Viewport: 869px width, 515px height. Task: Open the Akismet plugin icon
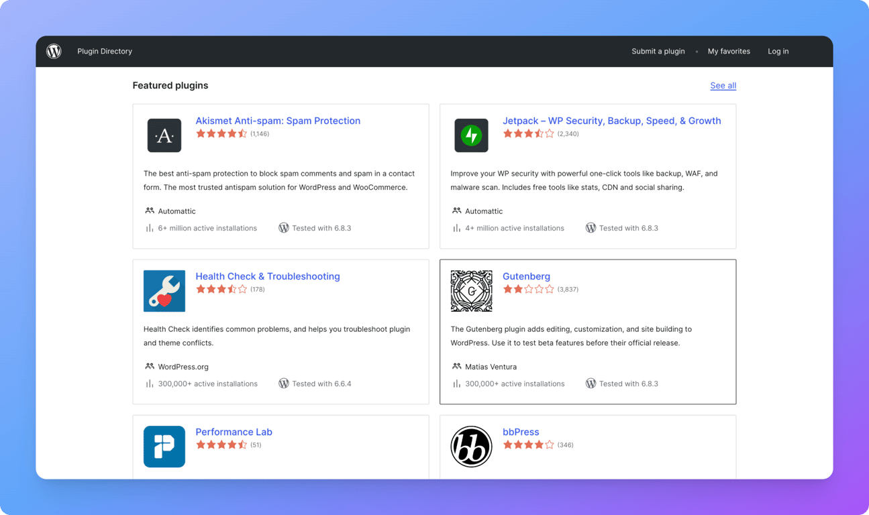164,135
